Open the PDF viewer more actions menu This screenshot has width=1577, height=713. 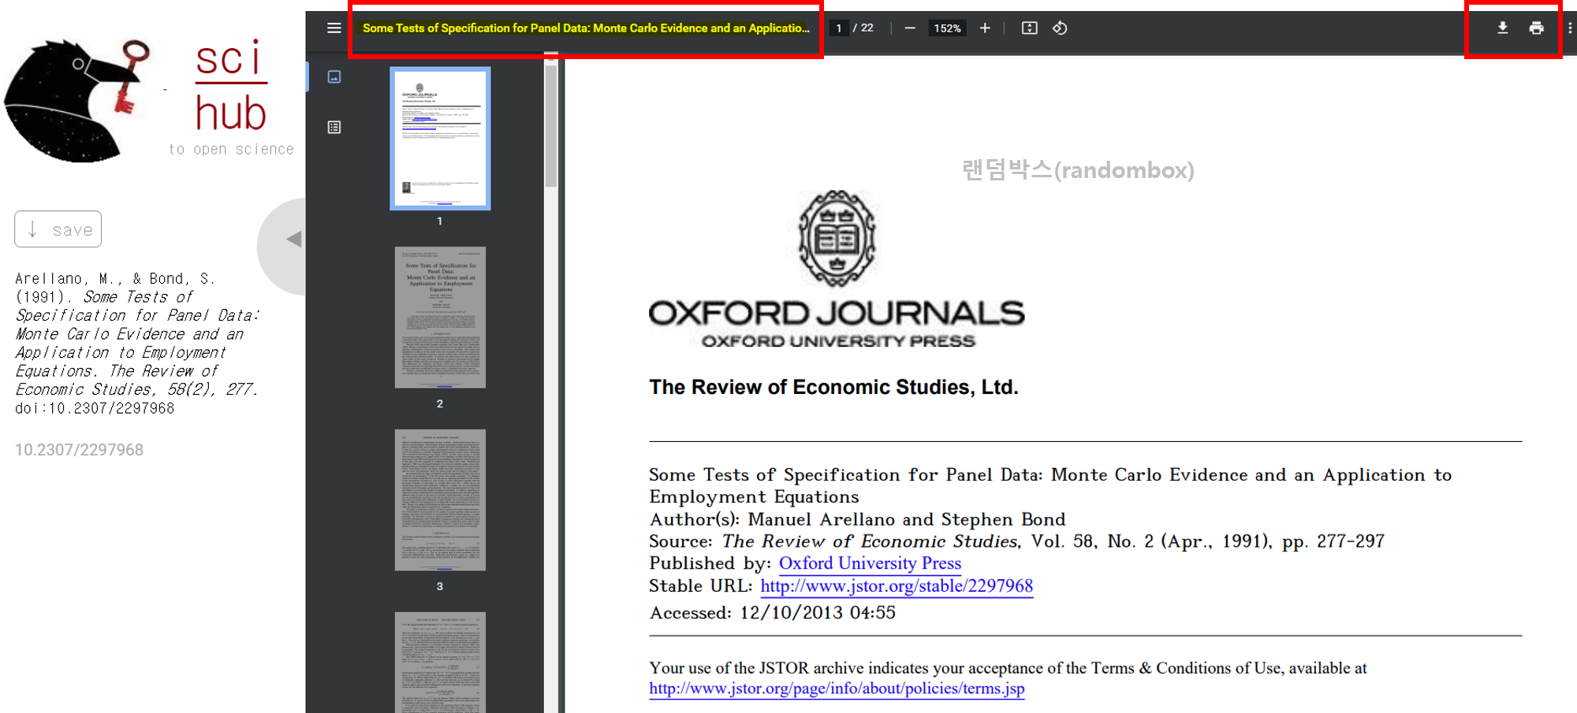tap(1570, 28)
